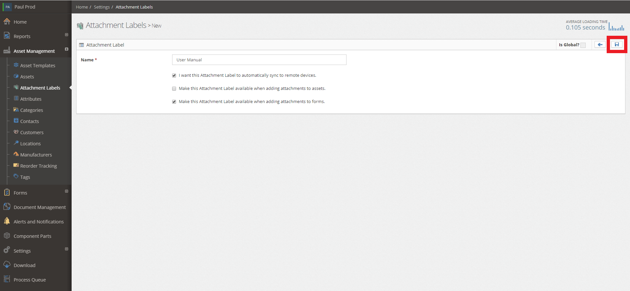Collapse the Asset Management section toggle
Viewport: 630px width, 291px height.
(66, 49)
